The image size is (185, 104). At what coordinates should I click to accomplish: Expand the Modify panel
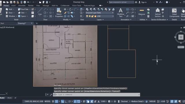[x=67, y=20]
